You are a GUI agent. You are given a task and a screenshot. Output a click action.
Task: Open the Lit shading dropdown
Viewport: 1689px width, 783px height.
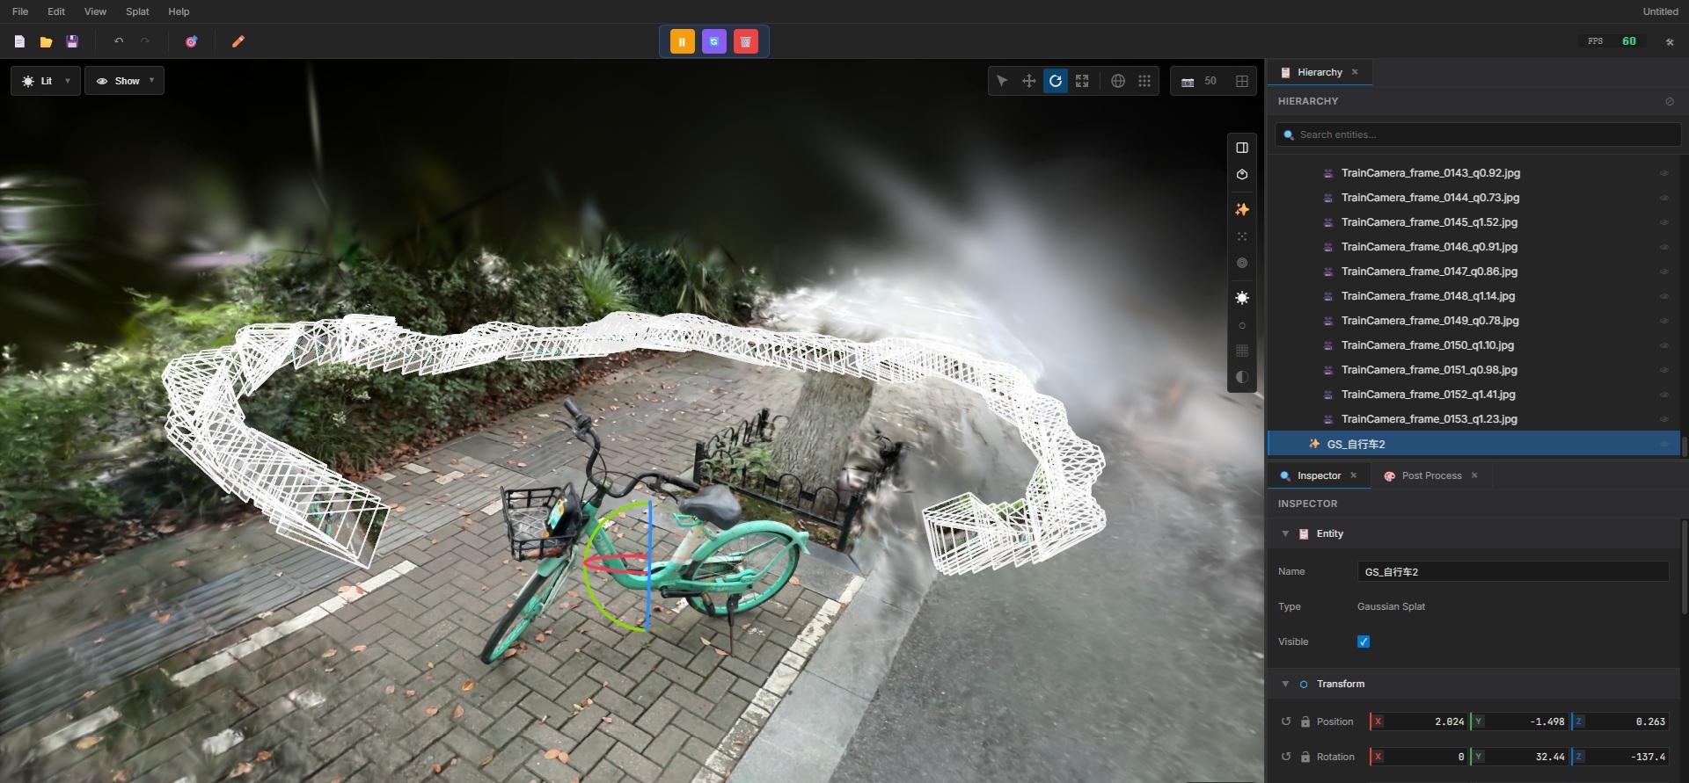[x=46, y=81]
